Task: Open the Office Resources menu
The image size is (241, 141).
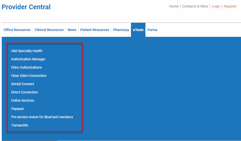Action: tap(17, 30)
